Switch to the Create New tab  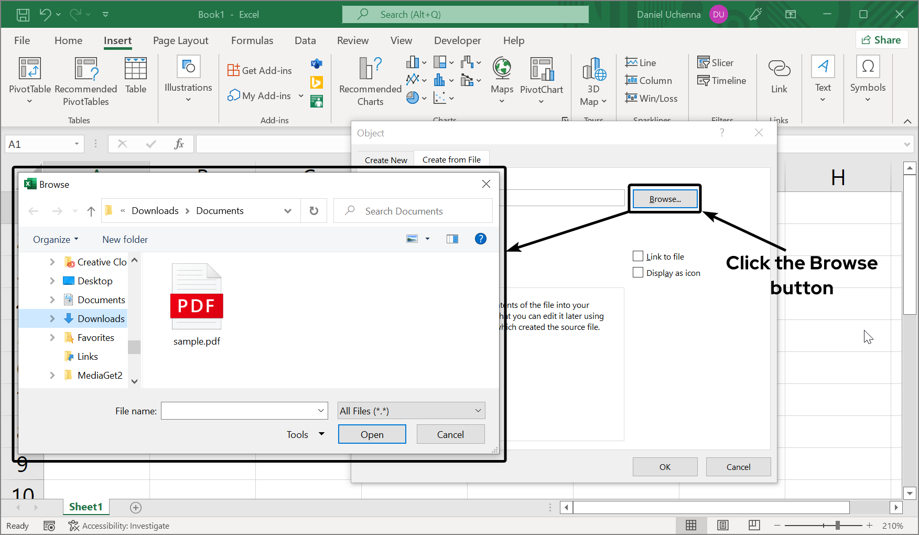[x=386, y=160]
